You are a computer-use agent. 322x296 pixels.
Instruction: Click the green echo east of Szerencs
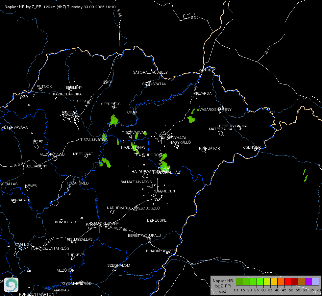point(114,120)
